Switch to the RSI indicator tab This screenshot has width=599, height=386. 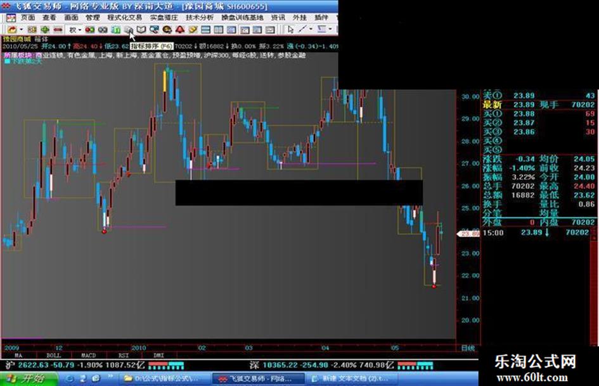point(124,356)
